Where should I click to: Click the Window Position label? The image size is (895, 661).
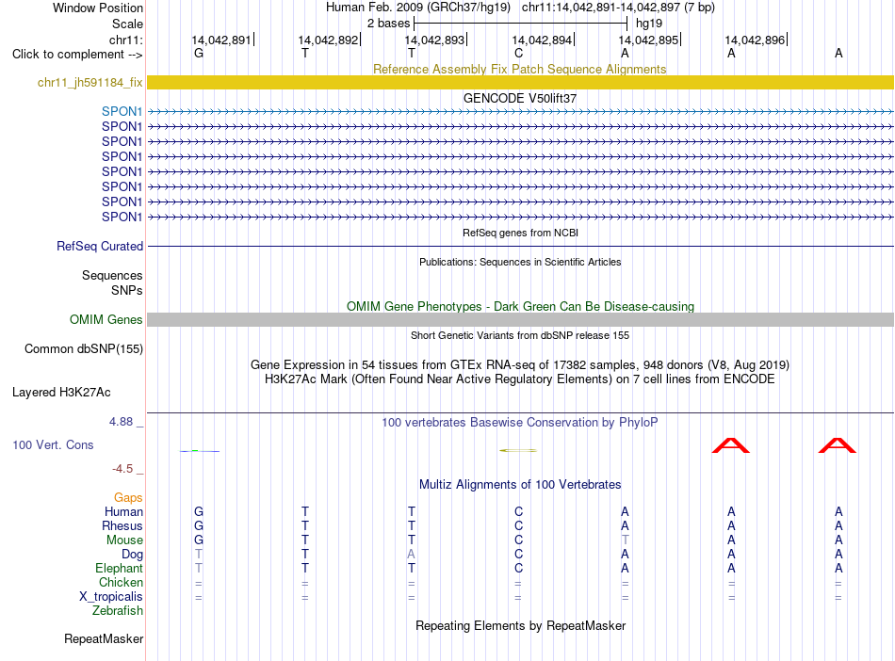(98, 8)
